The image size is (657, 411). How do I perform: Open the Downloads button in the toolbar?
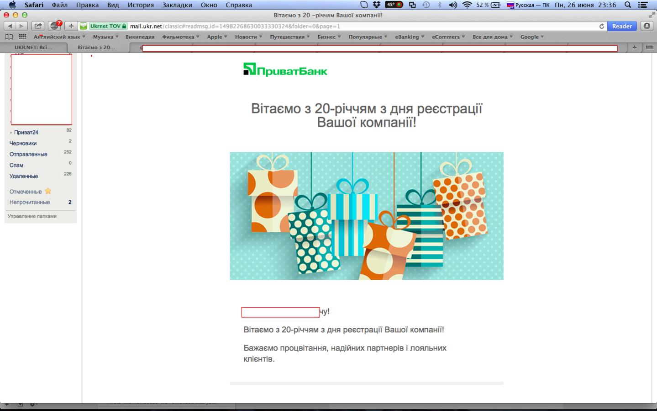point(647,26)
